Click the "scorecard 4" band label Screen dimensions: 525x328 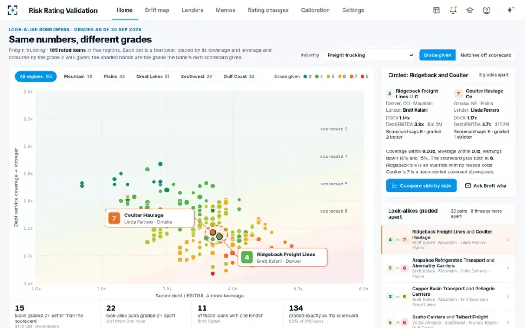[334, 156]
